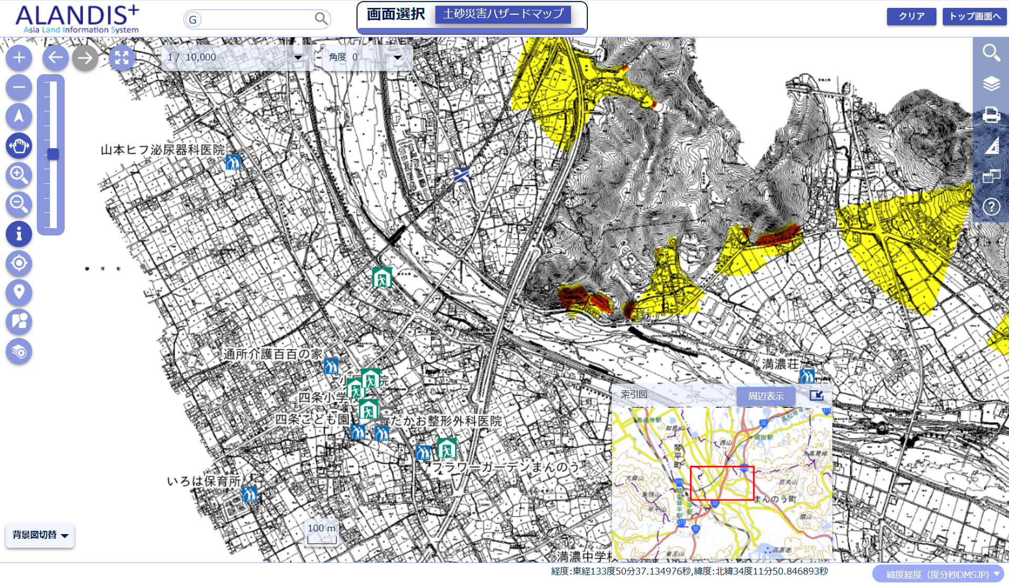Select the pan hand tool
This screenshot has width=1009, height=584.
(19, 146)
